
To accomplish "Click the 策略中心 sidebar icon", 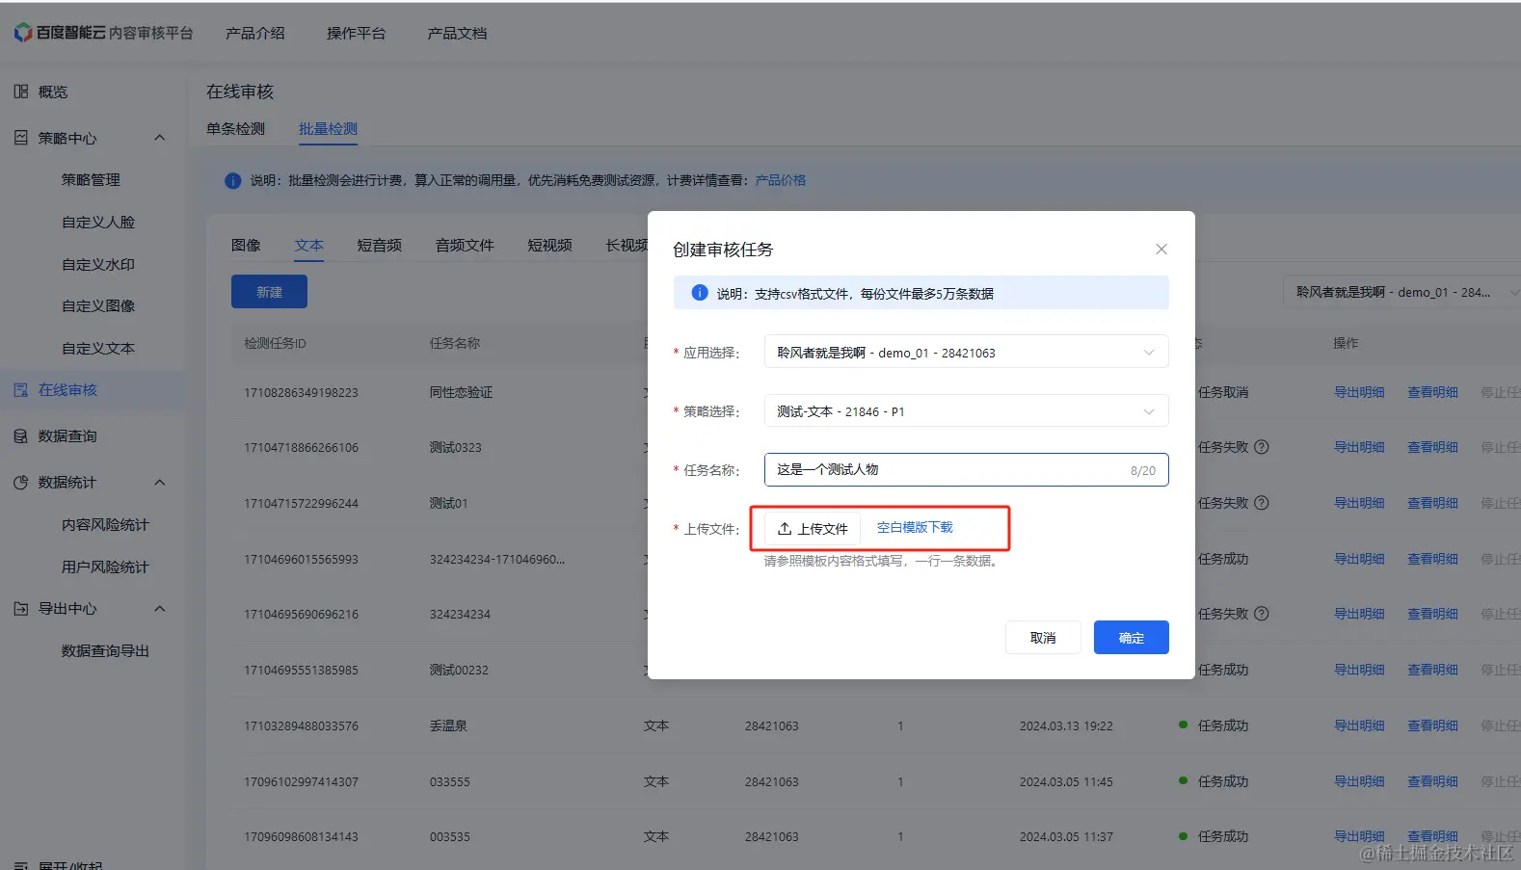I will 21,138.
